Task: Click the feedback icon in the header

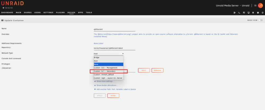Action: pyautogui.click(x=244, y=13)
